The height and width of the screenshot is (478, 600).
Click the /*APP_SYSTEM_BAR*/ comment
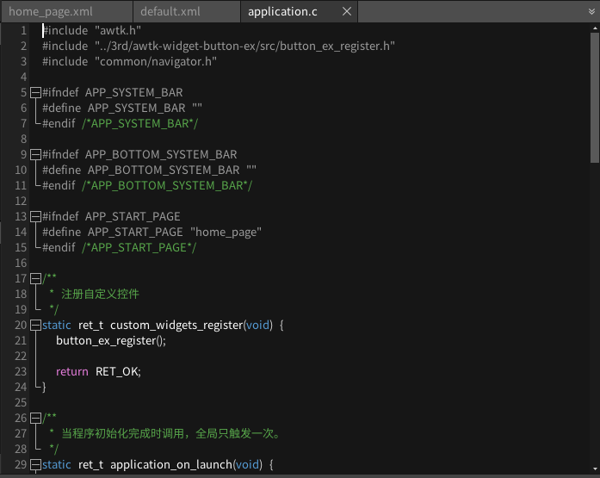139,124
